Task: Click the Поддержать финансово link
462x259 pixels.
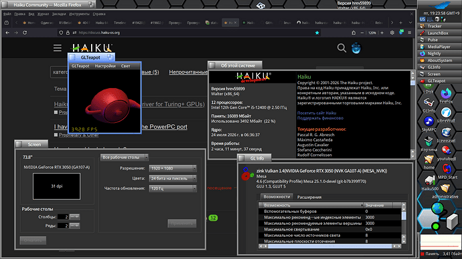Action: [x=320, y=118]
